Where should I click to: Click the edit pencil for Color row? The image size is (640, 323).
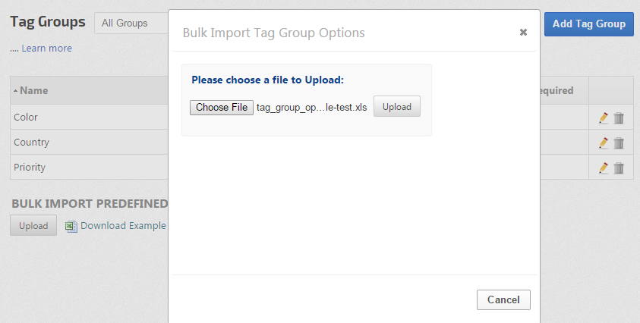(x=604, y=118)
